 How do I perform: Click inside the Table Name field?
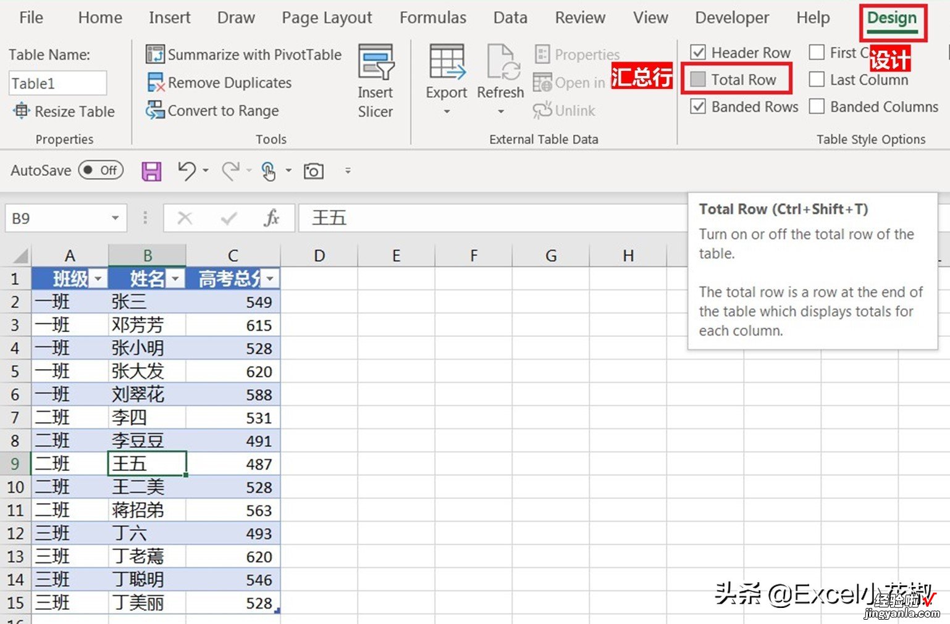tap(57, 83)
